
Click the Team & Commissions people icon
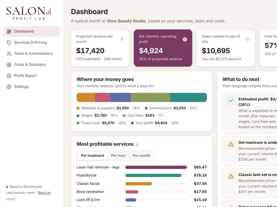[x=9, y=53]
